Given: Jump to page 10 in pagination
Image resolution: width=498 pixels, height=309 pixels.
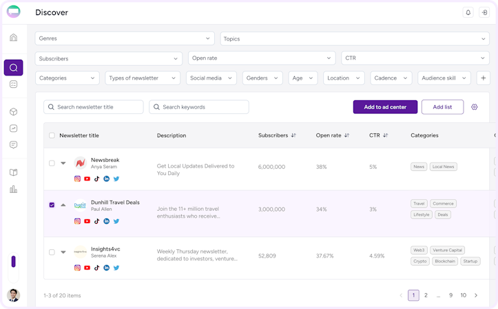Looking at the screenshot, I should click(464, 295).
